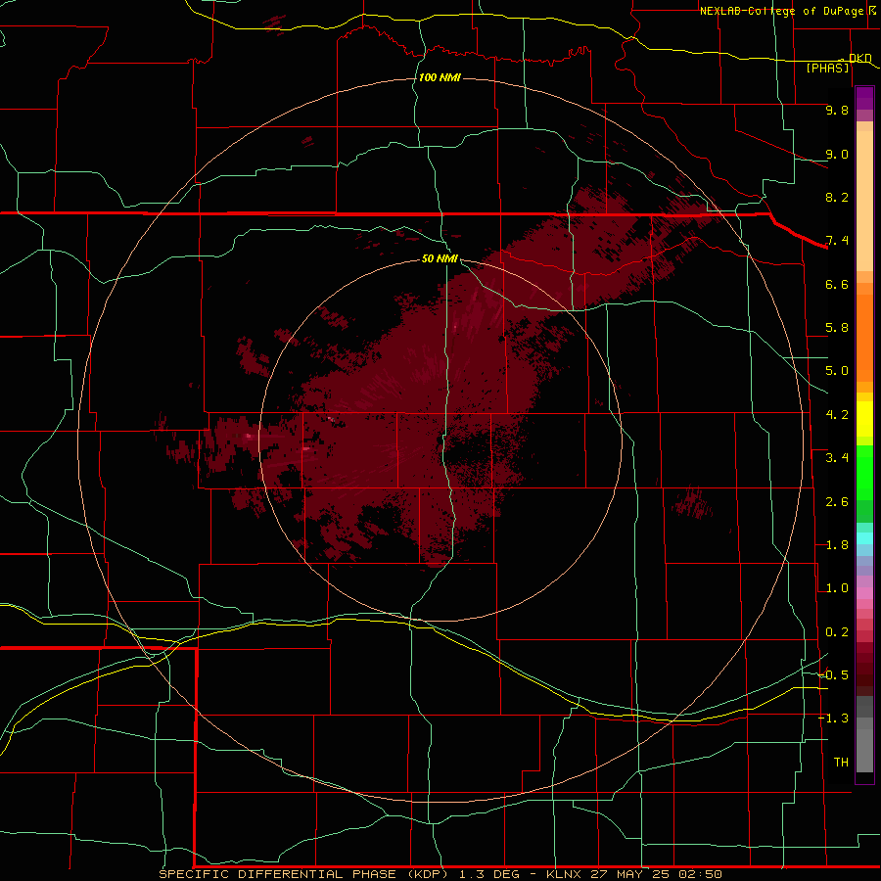Click the 5.8 value on color scale
Screen dimensions: 881x881
tap(837, 328)
